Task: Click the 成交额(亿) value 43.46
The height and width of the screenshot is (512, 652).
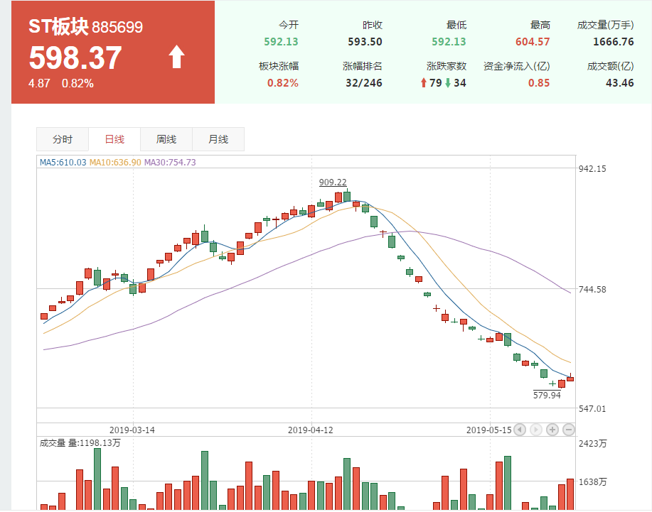Action: coord(619,83)
